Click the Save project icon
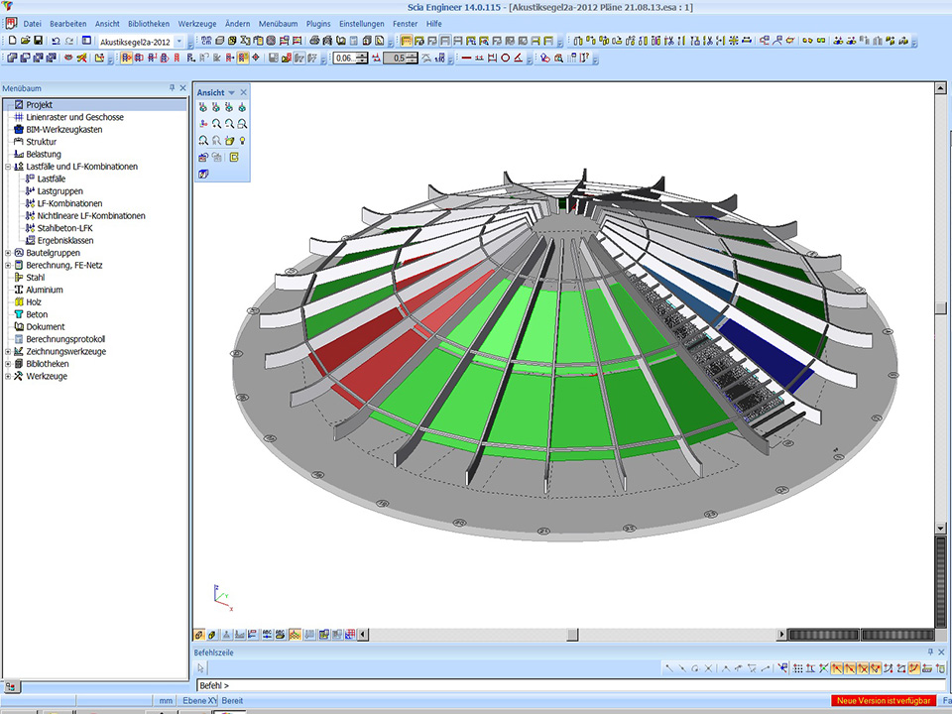Screen dimensions: 952x714 pos(38,41)
